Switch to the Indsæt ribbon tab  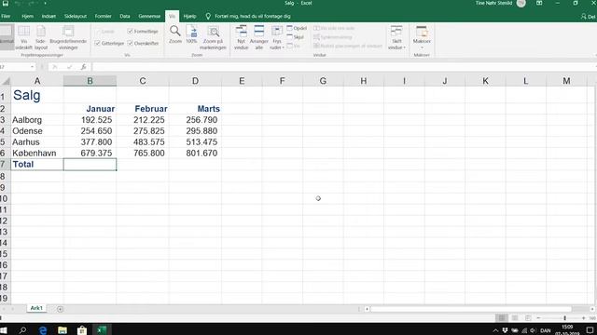pos(49,17)
